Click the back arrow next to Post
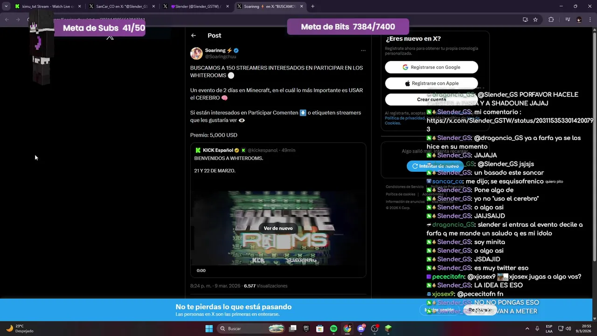Viewport: 597px width, 336px height. [x=194, y=35]
